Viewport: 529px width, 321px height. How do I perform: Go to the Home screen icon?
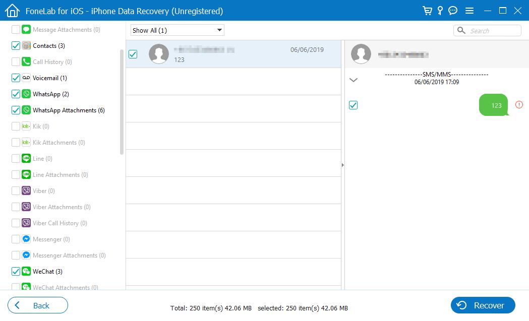(13, 11)
